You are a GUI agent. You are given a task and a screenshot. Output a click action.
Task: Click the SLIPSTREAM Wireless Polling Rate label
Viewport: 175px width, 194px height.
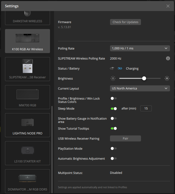tap(81, 58)
